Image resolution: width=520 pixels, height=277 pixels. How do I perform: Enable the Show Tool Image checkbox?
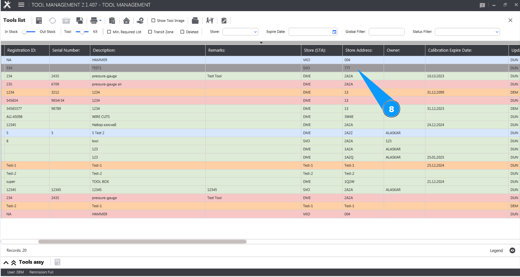(153, 21)
